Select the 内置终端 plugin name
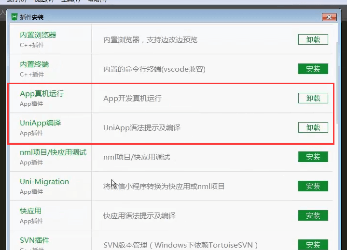 point(34,64)
